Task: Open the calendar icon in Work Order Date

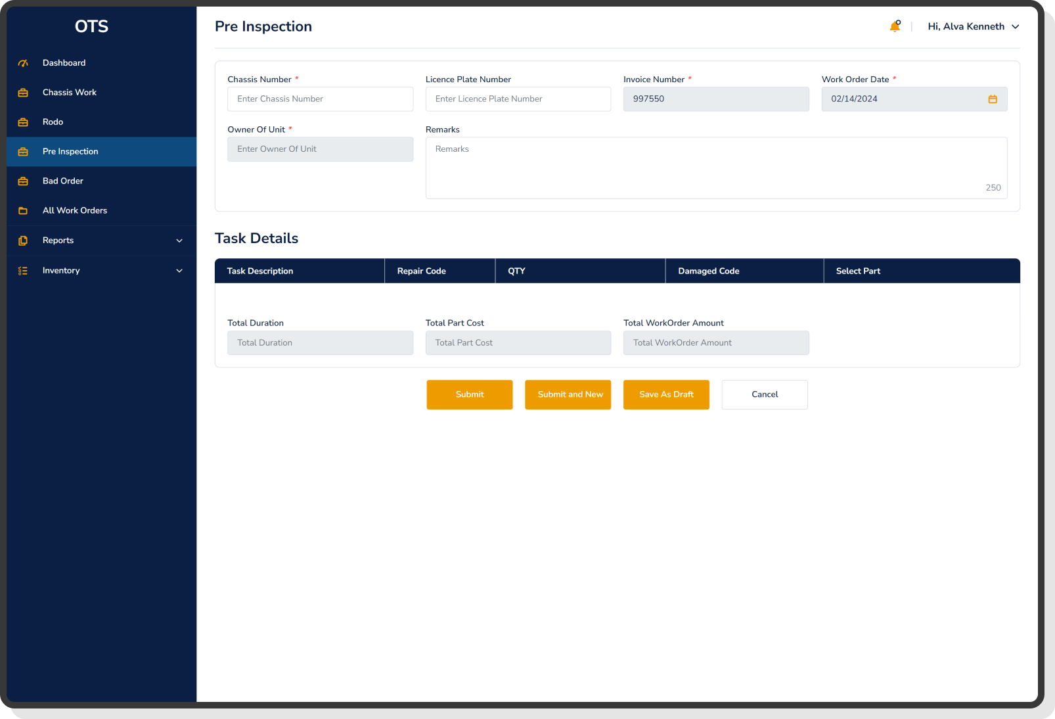Action: click(x=993, y=99)
